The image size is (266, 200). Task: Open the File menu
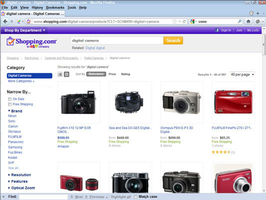coord(4,7)
